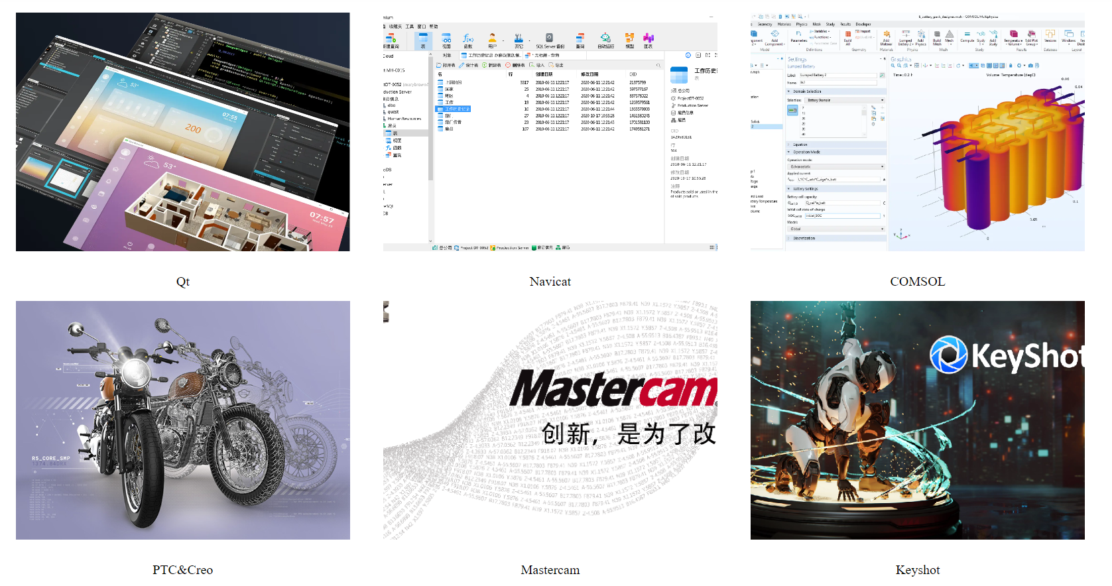The image size is (1112, 586).
Task: Open the Navicat screenshot thumbnail
Action: (550, 132)
